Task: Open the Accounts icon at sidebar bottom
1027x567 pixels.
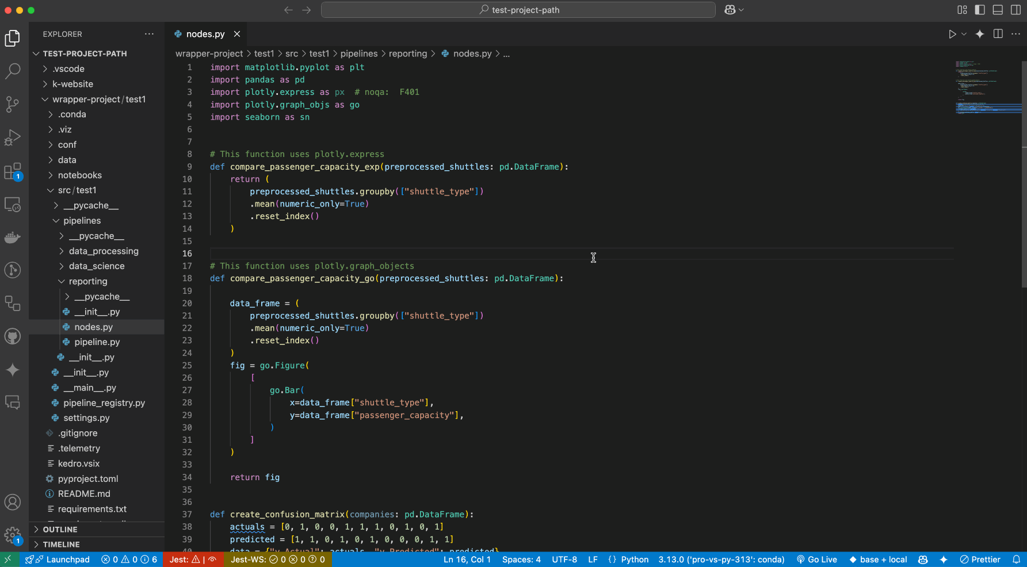Action: click(x=13, y=501)
